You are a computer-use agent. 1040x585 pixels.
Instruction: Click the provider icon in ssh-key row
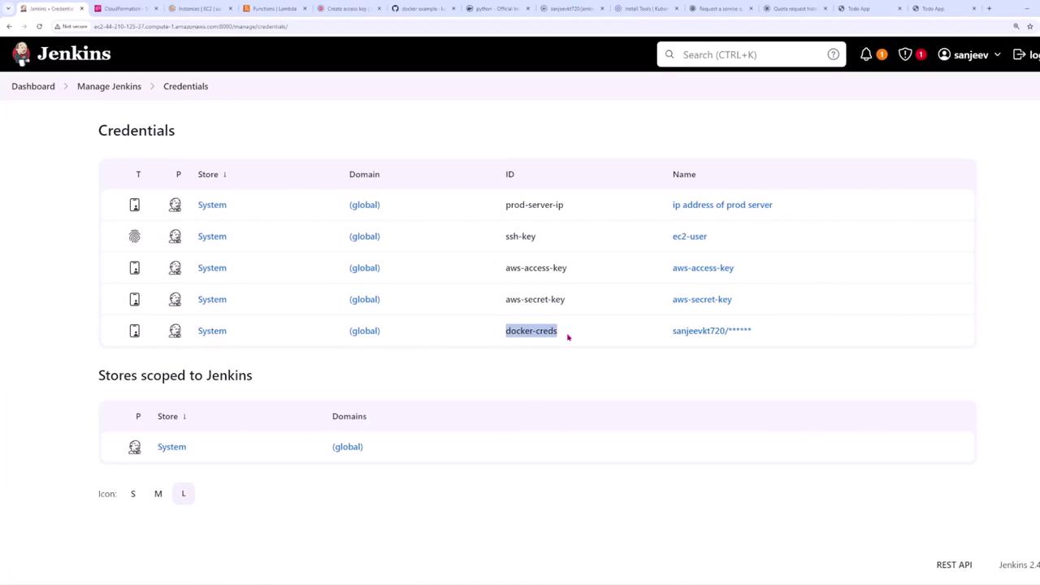tap(175, 236)
